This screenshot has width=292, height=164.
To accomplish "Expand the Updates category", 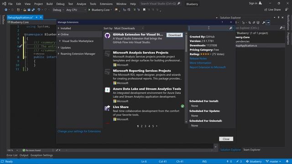I will (x=59, y=47).
